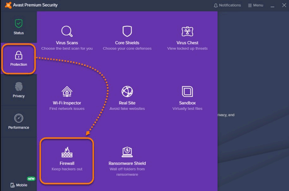Click the Mobile option in sidebar
The height and width of the screenshot is (191, 289).
(19, 185)
